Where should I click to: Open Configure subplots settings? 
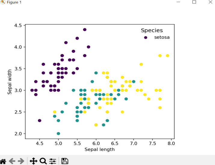coord(53,161)
